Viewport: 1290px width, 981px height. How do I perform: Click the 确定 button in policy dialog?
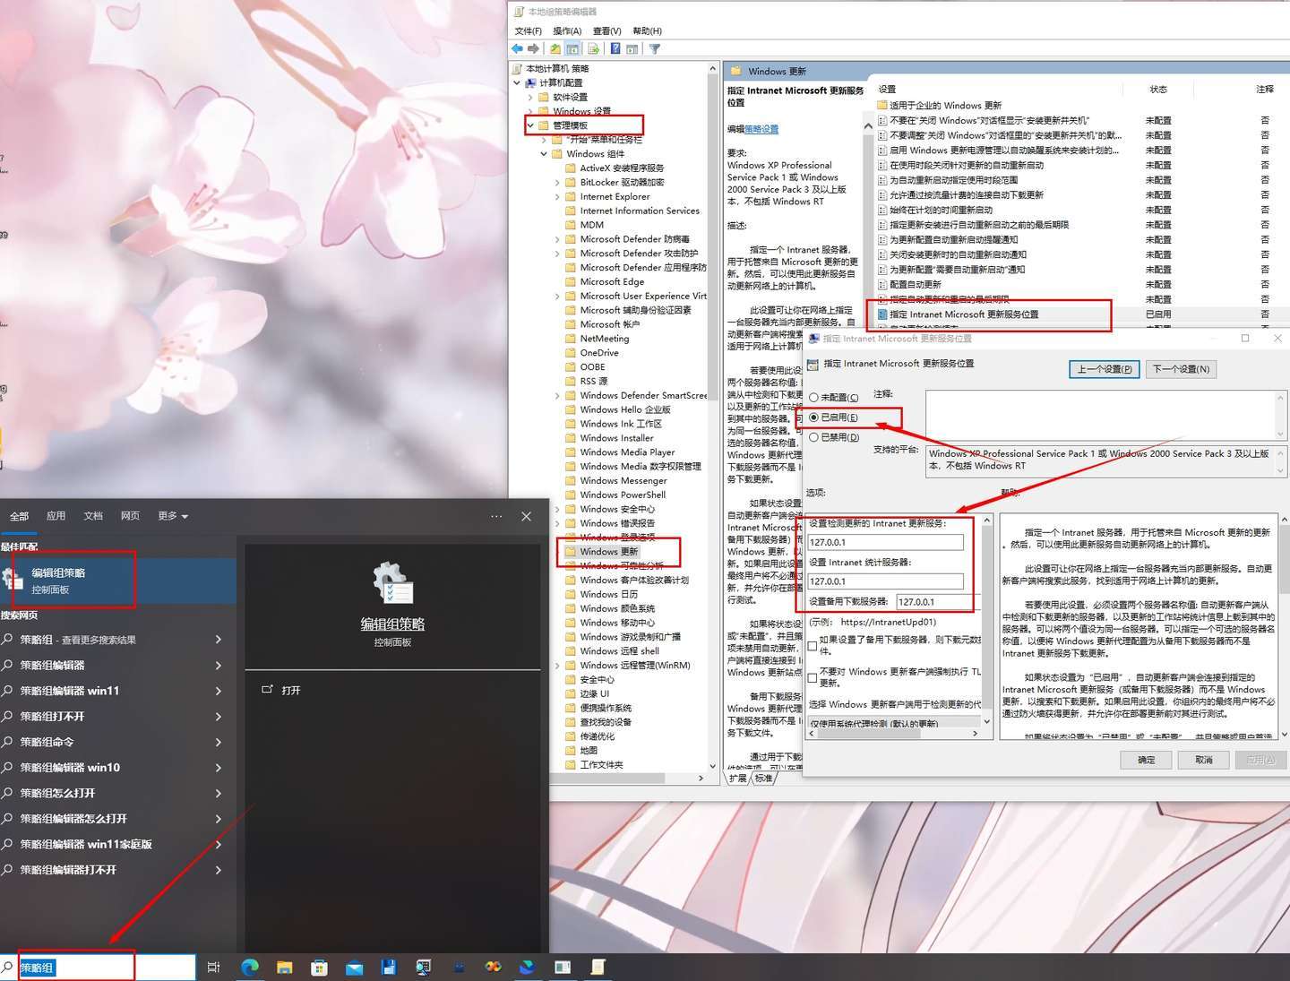point(1147,760)
